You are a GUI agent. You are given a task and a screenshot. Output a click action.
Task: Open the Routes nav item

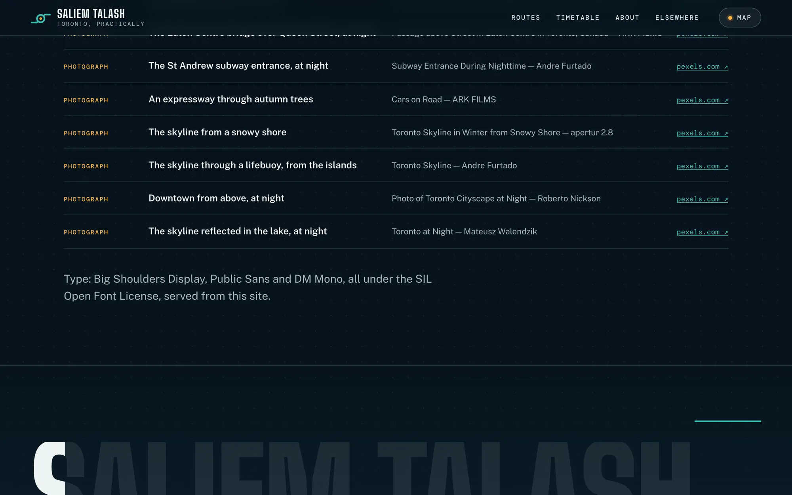(x=525, y=18)
